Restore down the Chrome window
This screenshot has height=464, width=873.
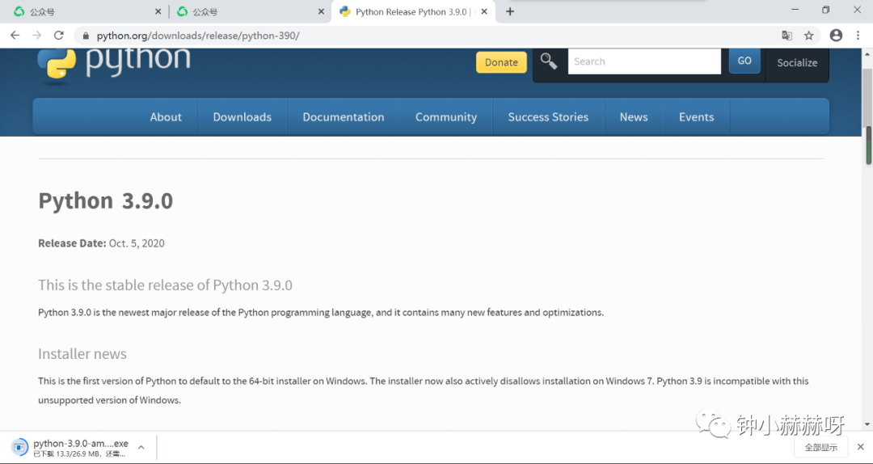(825, 10)
